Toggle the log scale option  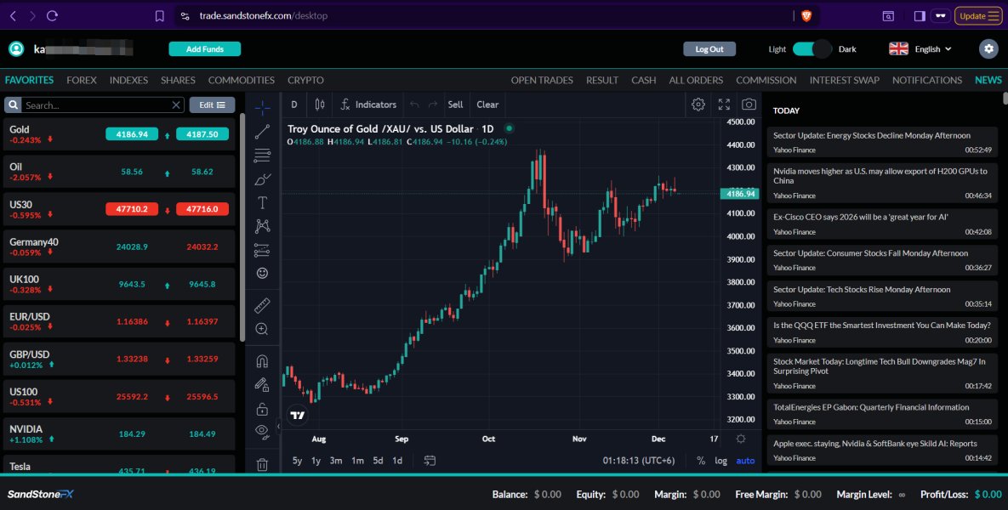720,461
